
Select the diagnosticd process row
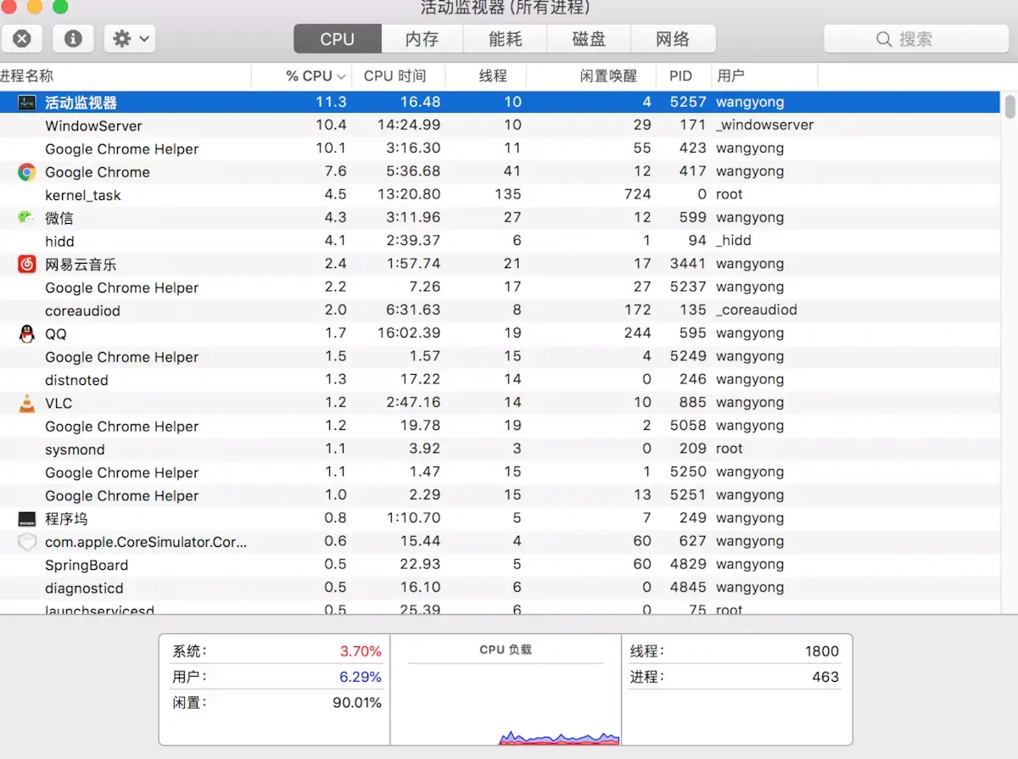pos(501,588)
